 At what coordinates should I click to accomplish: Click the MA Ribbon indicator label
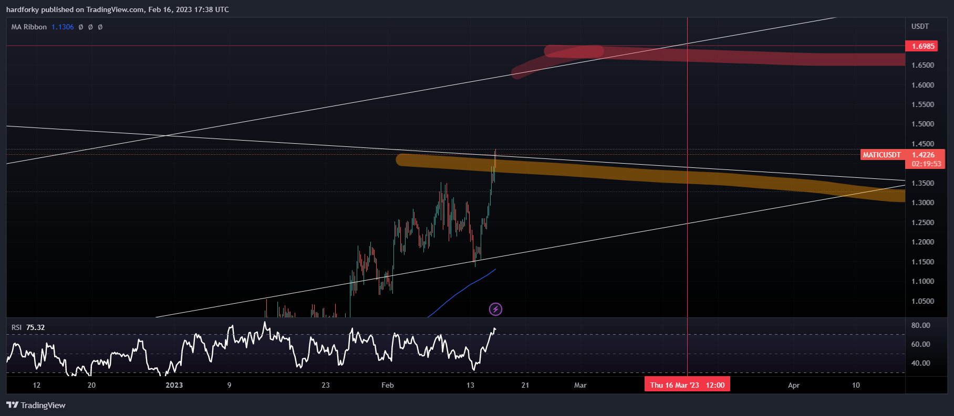(x=29, y=27)
